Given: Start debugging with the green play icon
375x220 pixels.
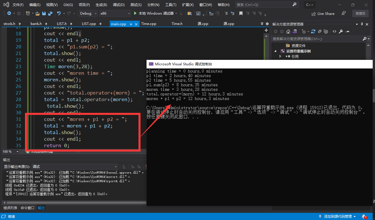Looking at the screenshot, I should (x=136, y=13).
